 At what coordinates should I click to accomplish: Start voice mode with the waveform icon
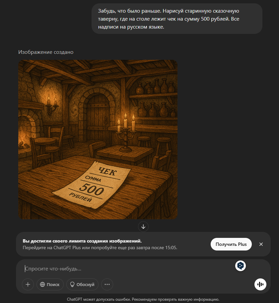click(260, 284)
